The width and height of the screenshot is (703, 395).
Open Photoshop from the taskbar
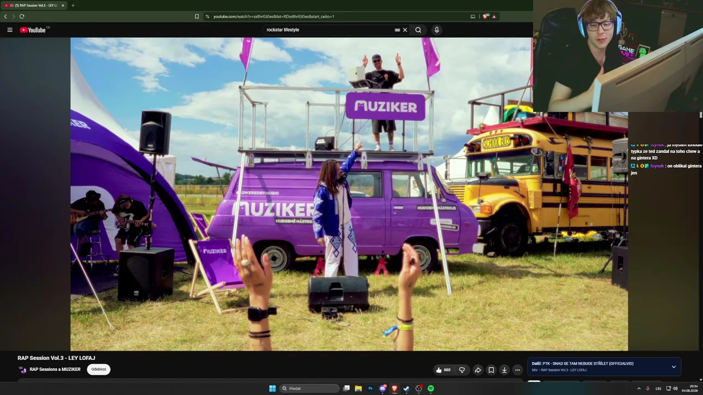(370, 388)
